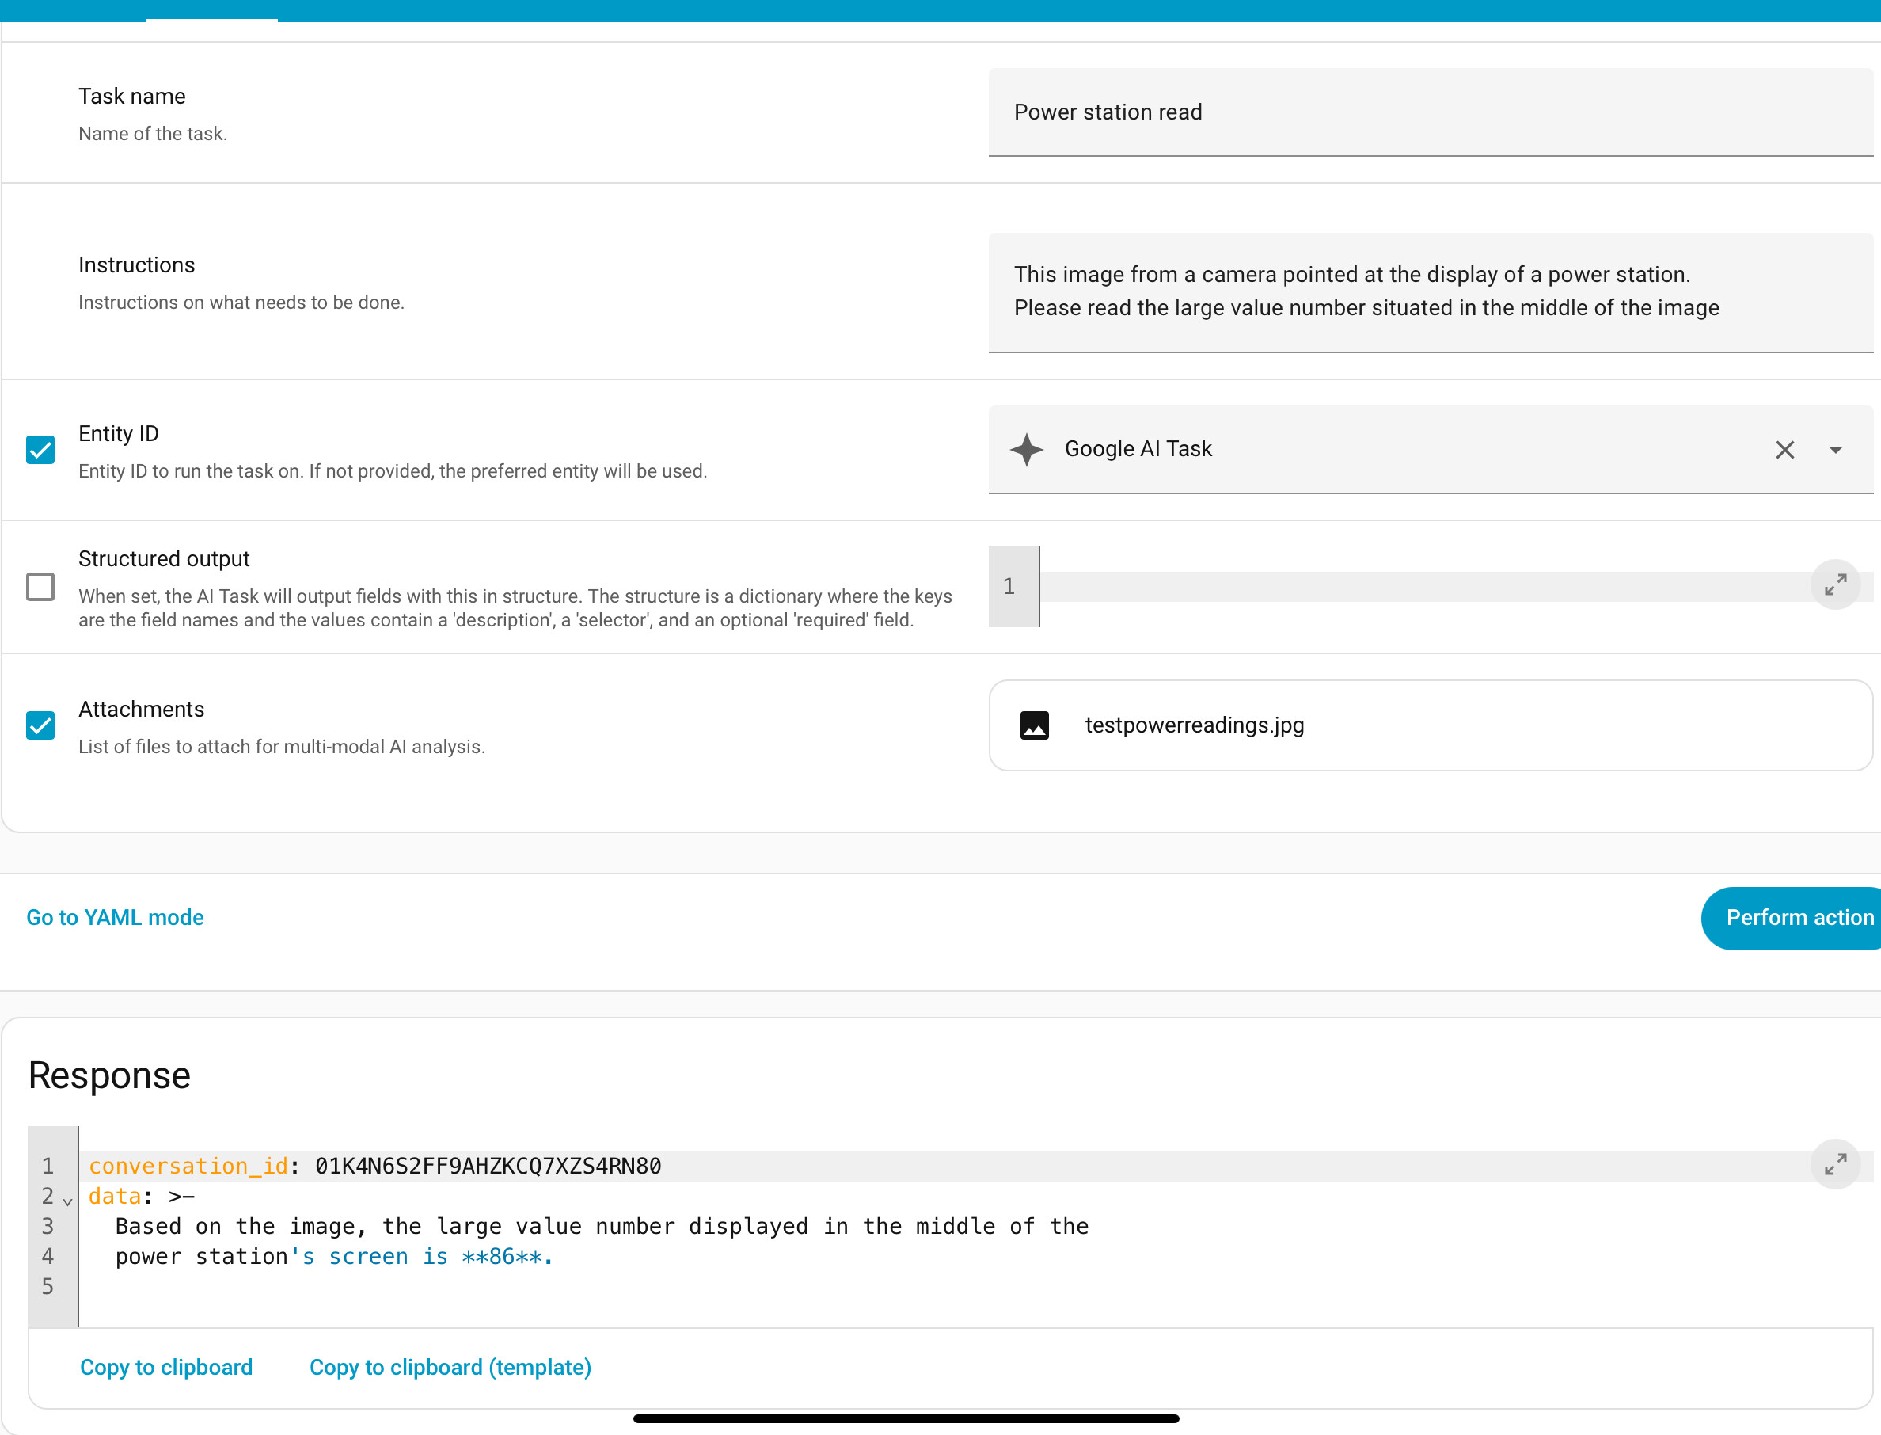Select the active tab in the top bar
The height and width of the screenshot is (1435, 1881).
coord(211,11)
